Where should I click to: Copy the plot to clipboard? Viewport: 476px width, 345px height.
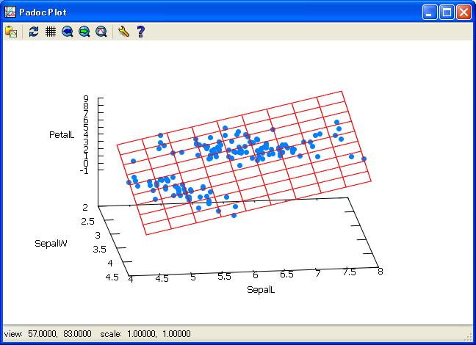click(11, 32)
